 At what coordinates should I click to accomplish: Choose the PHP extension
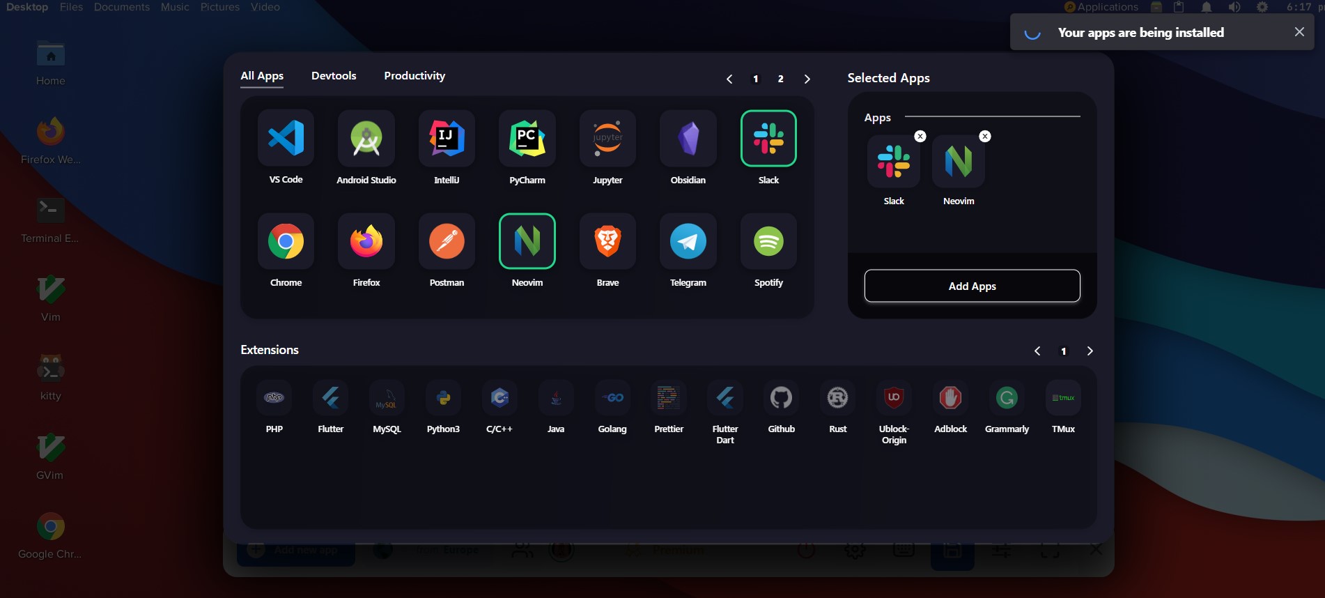(x=274, y=398)
